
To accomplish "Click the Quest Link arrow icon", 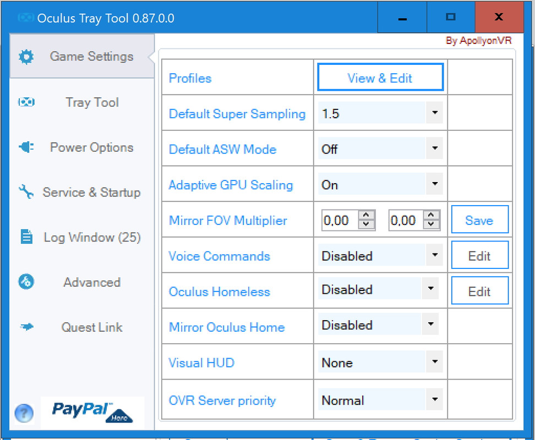I will click(x=26, y=327).
